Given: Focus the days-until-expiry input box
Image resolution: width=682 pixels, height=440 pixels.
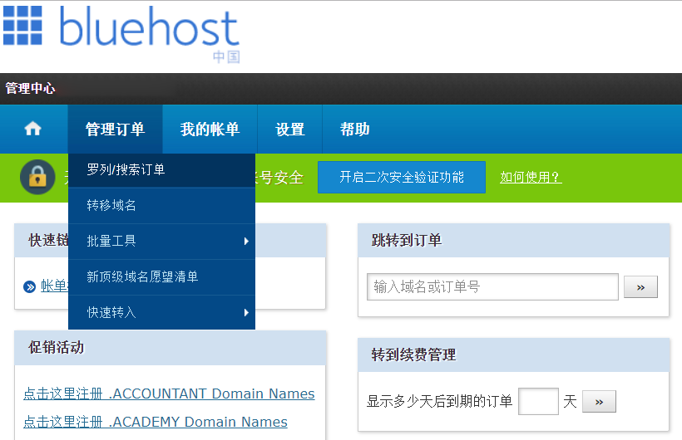Looking at the screenshot, I should tap(538, 401).
